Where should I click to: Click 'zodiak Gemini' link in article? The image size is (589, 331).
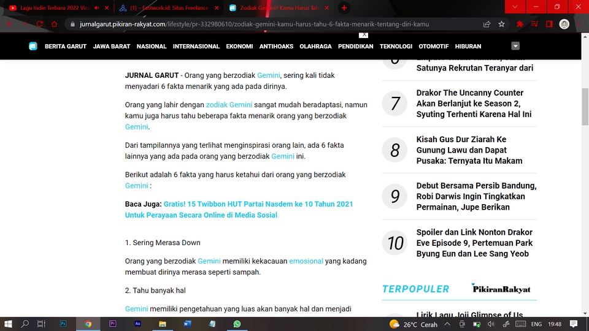pyautogui.click(x=229, y=105)
